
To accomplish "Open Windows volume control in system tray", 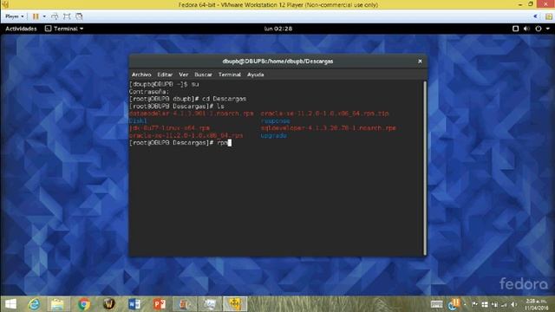I will point(514,304).
